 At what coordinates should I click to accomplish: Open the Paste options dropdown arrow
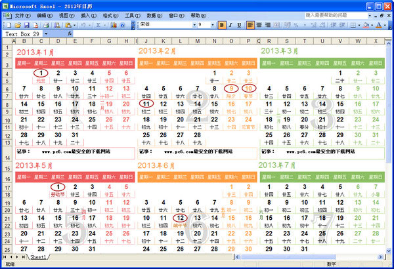75,25
